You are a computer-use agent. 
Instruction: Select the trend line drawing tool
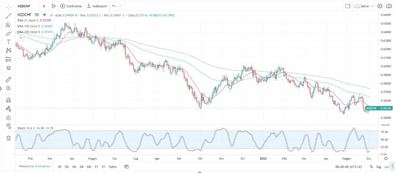[8, 16]
